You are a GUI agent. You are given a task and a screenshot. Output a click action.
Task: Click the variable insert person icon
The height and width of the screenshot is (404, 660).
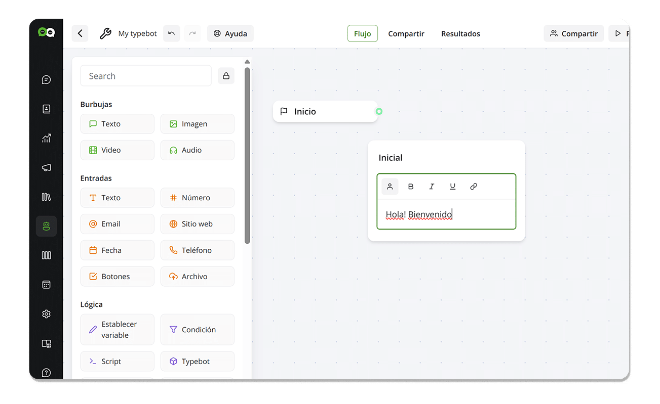tap(390, 187)
